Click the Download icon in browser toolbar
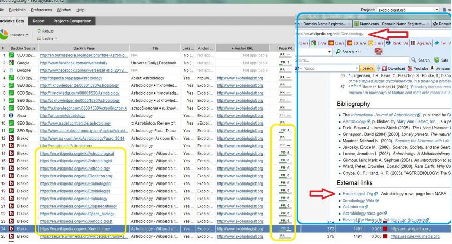452x244 pixels. [x=384, y=68]
